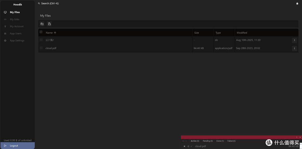The width and height of the screenshot is (302, 149).
Task: Open App Settings in sidebar
Action: [x=17, y=41]
